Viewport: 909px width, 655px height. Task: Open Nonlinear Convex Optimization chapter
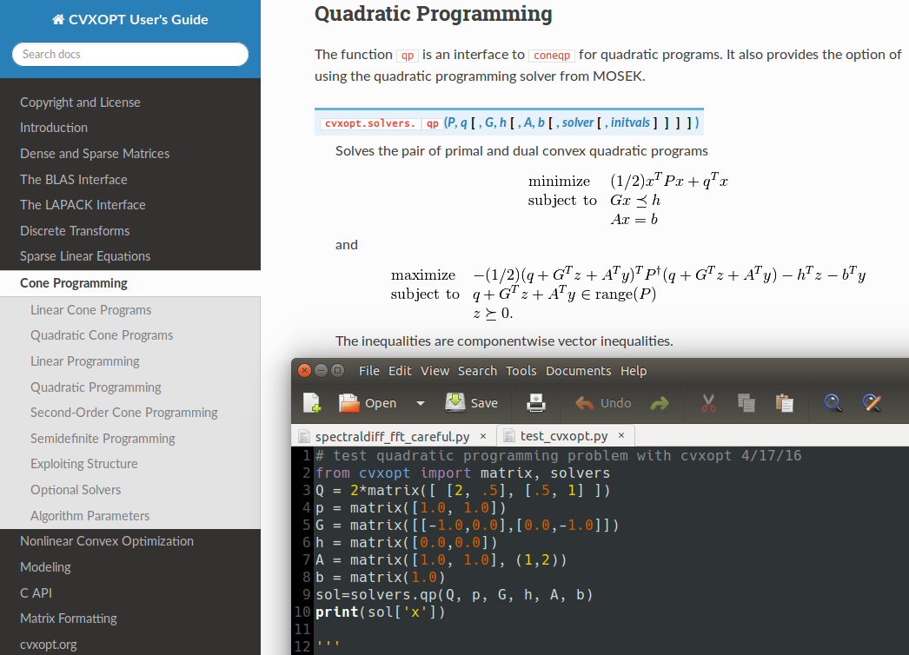tap(107, 541)
